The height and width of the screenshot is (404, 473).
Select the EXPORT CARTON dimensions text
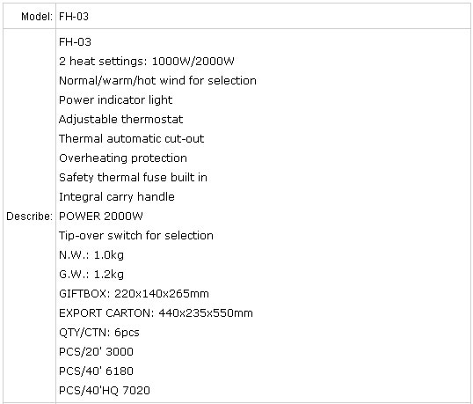click(156, 313)
